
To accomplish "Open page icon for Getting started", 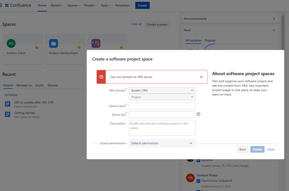I will [8, 114].
